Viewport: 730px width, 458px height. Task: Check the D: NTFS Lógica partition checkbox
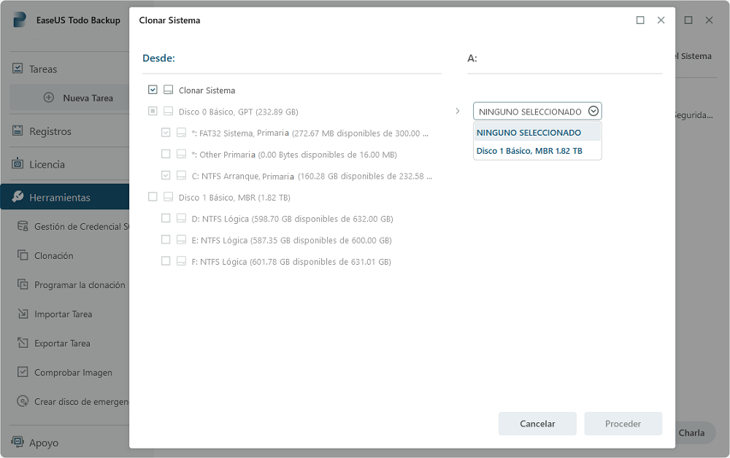(x=166, y=218)
